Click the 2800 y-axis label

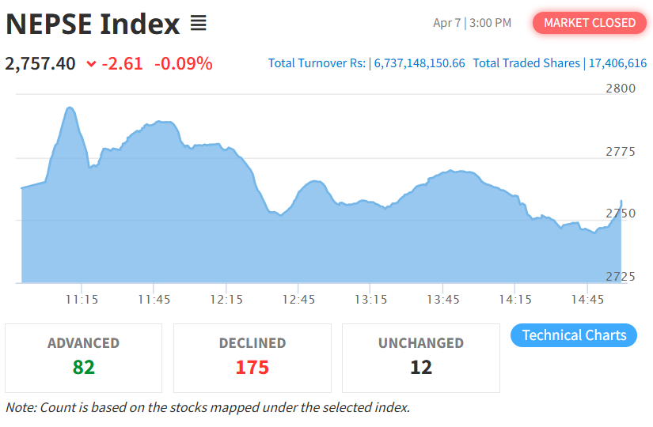click(x=620, y=88)
